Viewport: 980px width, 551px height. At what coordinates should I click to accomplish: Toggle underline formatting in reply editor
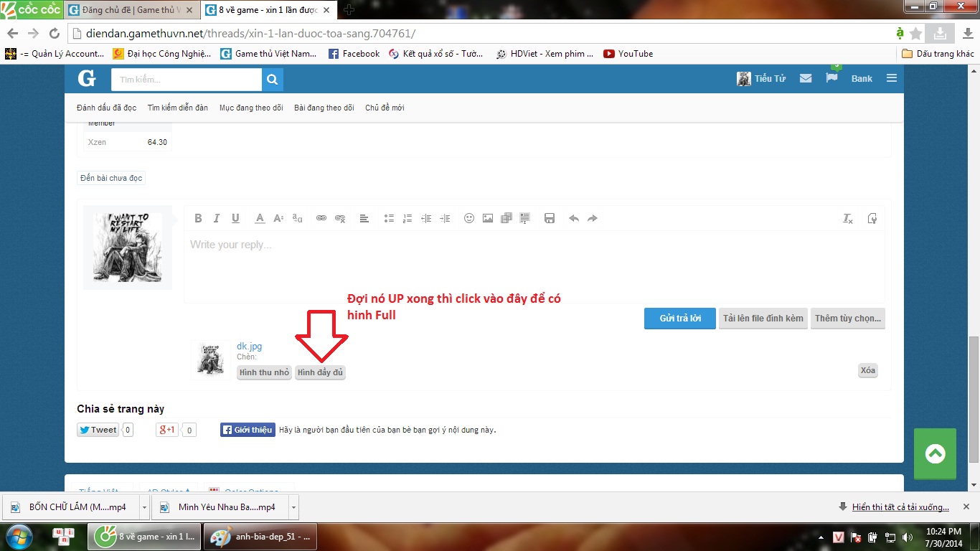(235, 219)
